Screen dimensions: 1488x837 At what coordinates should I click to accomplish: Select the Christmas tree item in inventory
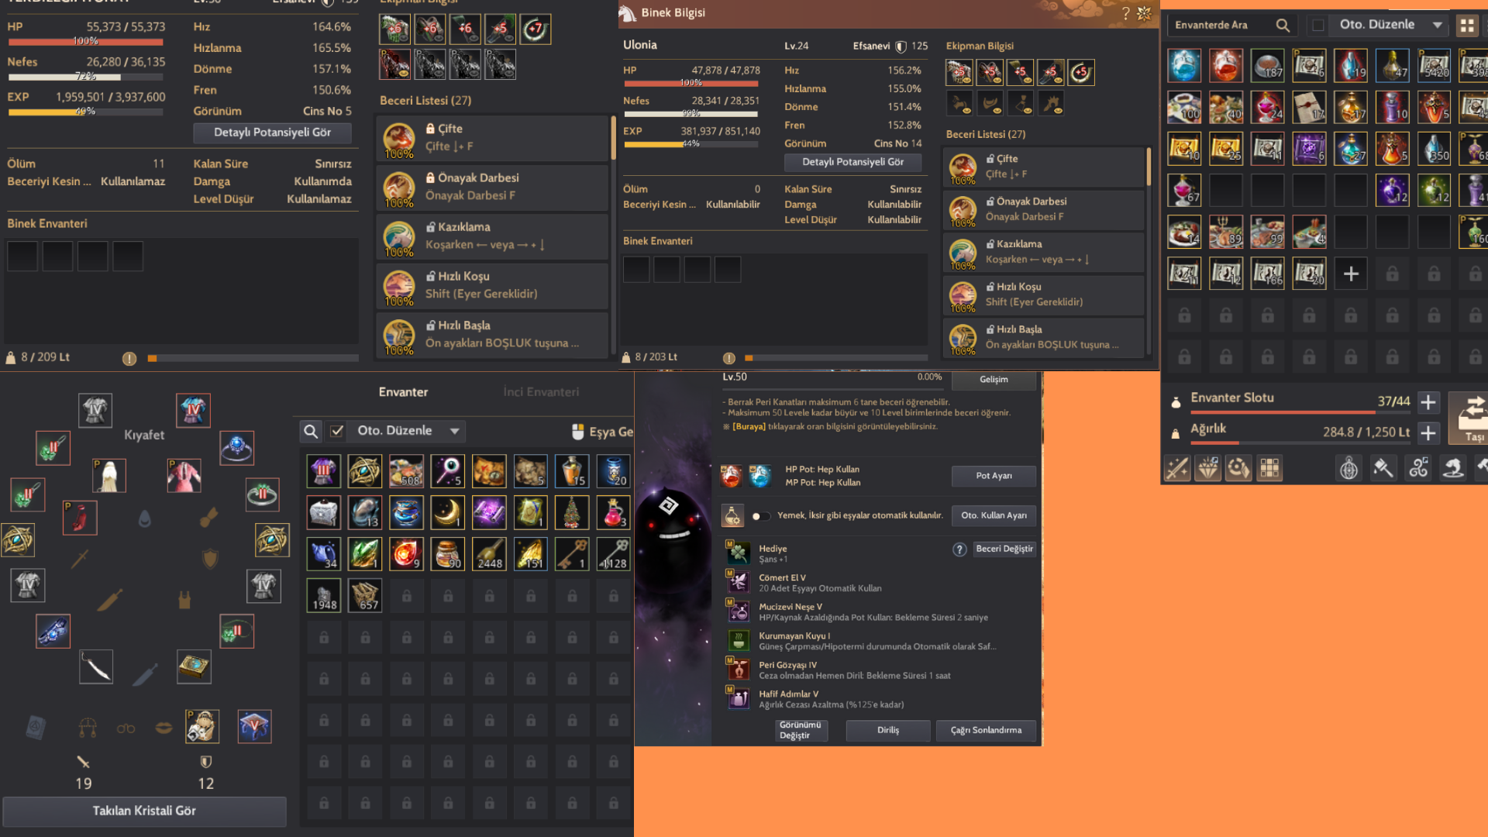click(572, 512)
